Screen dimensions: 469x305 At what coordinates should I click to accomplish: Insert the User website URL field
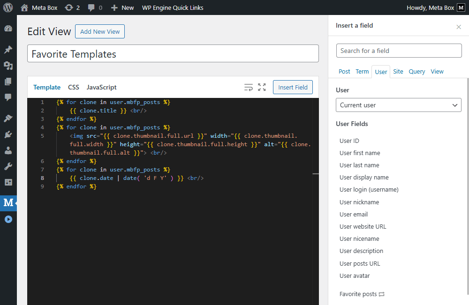[x=363, y=227]
